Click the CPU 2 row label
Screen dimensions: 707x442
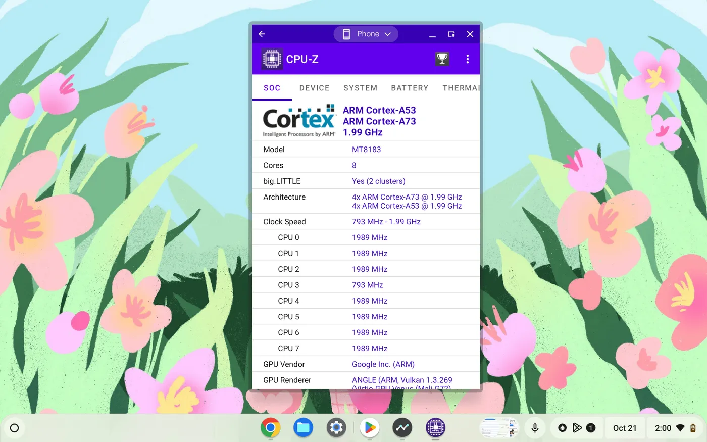click(288, 269)
